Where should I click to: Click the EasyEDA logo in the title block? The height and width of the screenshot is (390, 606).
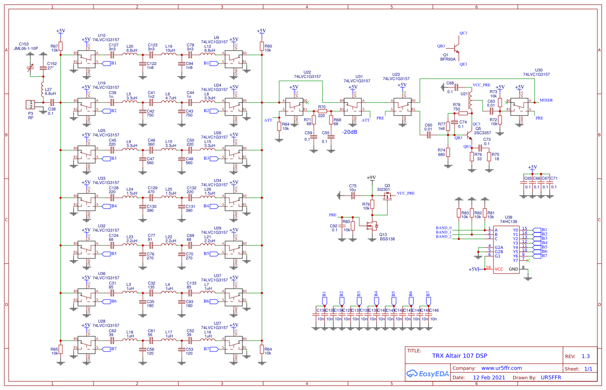pyautogui.click(x=428, y=374)
